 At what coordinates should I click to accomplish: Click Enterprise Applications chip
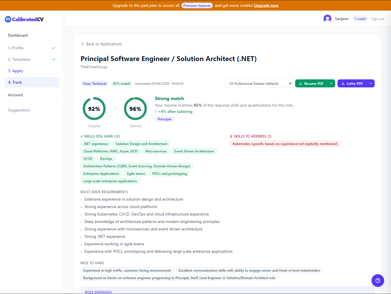point(101,174)
